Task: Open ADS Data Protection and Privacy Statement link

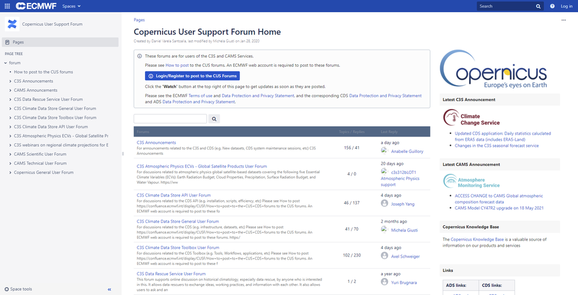Action: (x=198, y=102)
